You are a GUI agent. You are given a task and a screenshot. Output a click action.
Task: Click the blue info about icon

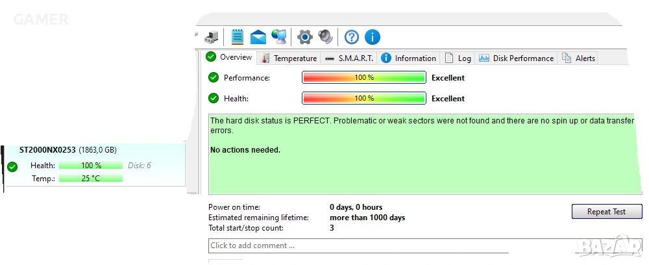click(372, 37)
